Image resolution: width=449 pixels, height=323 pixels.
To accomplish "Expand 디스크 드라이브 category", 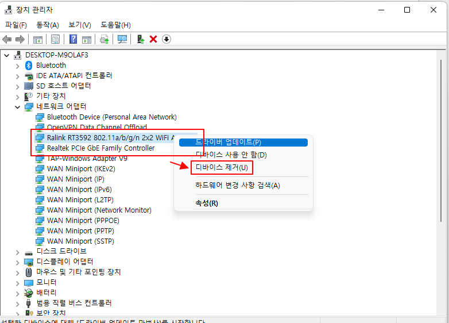I will coord(17,252).
